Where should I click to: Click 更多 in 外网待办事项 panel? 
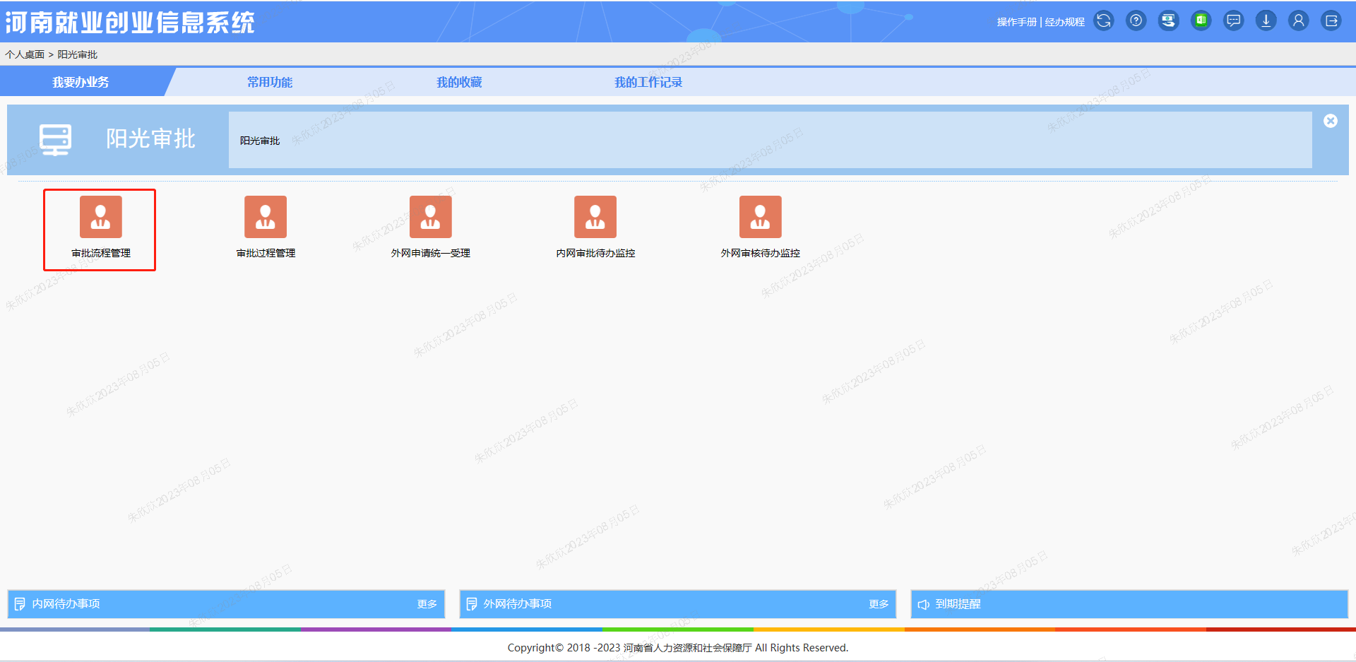pos(878,604)
